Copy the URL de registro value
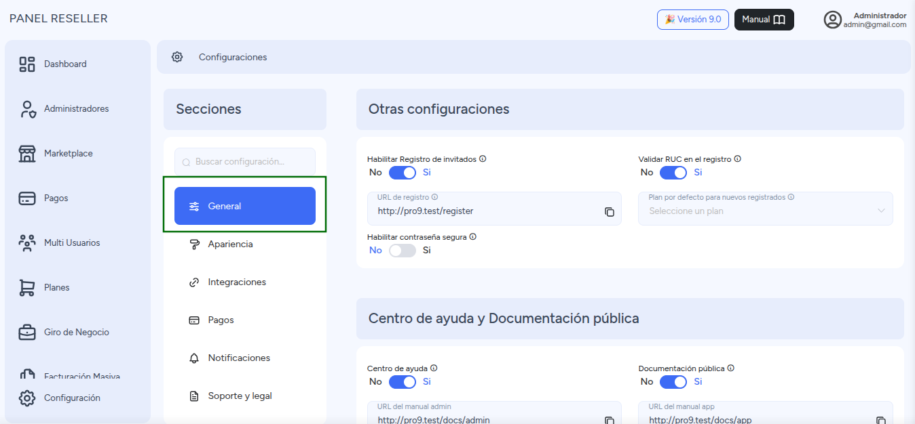Viewport: 915px width, 424px height. [x=610, y=211]
